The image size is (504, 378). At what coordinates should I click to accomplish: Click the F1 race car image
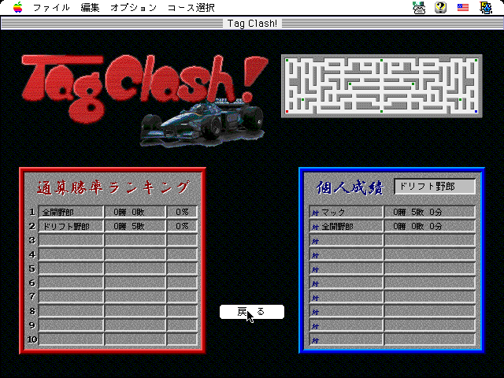[x=202, y=124]
